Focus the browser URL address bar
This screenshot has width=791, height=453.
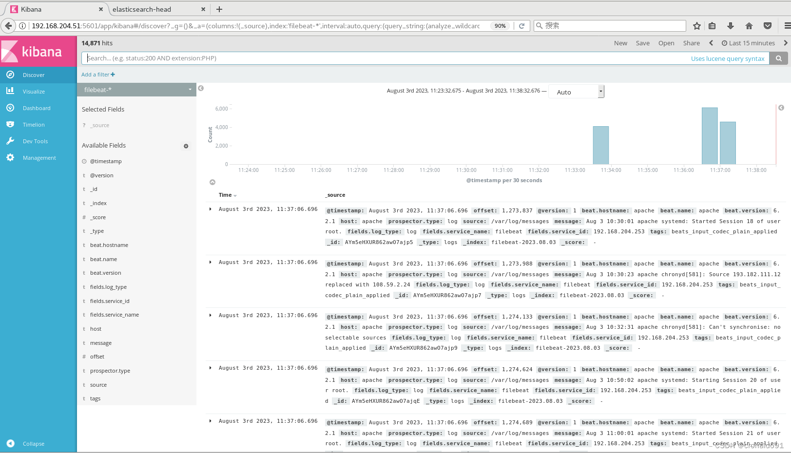tap(255, 26)
